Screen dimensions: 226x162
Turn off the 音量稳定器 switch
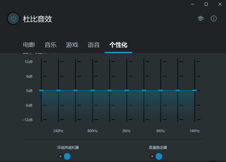pyautogui.click(x=156, y=156)
